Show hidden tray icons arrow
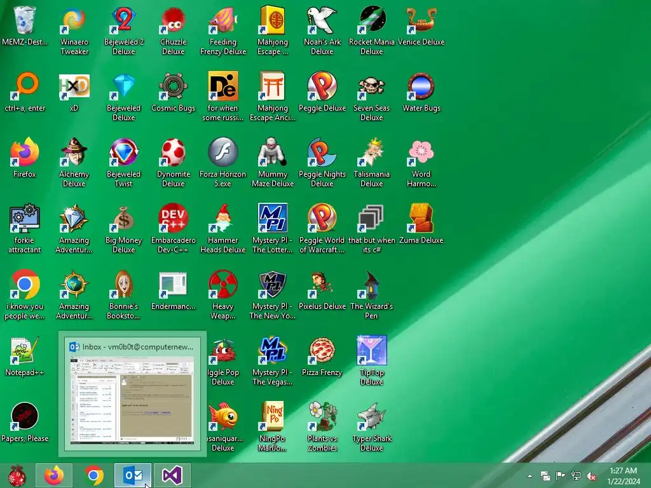 pos(530,476)
